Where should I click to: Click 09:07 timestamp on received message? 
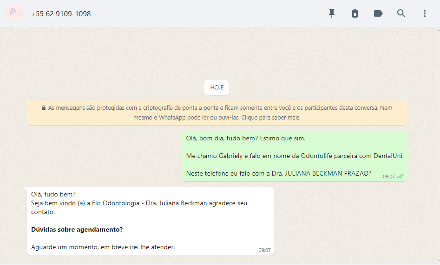[264, 250]
